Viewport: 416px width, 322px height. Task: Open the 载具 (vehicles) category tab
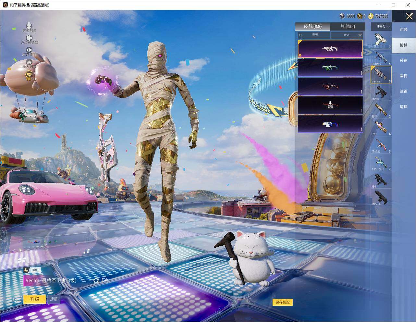click(404, 76)
